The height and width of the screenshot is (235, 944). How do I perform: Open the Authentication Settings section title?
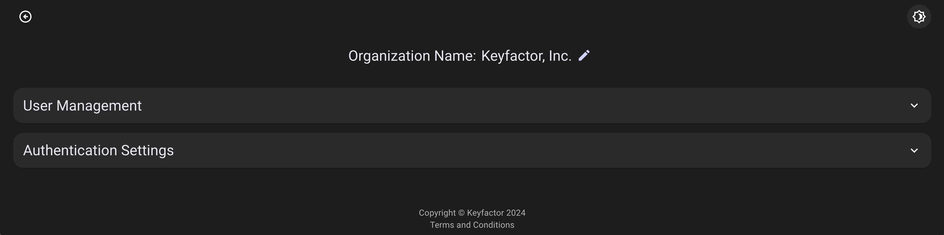98,151
